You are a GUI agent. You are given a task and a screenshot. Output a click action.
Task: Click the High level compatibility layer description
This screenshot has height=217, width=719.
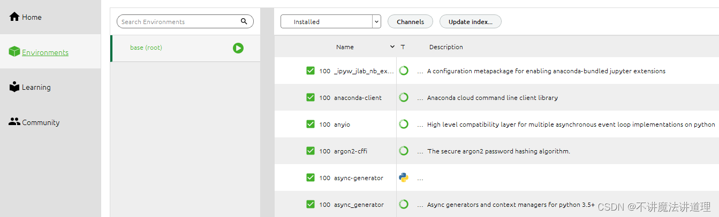coord(571,125)
